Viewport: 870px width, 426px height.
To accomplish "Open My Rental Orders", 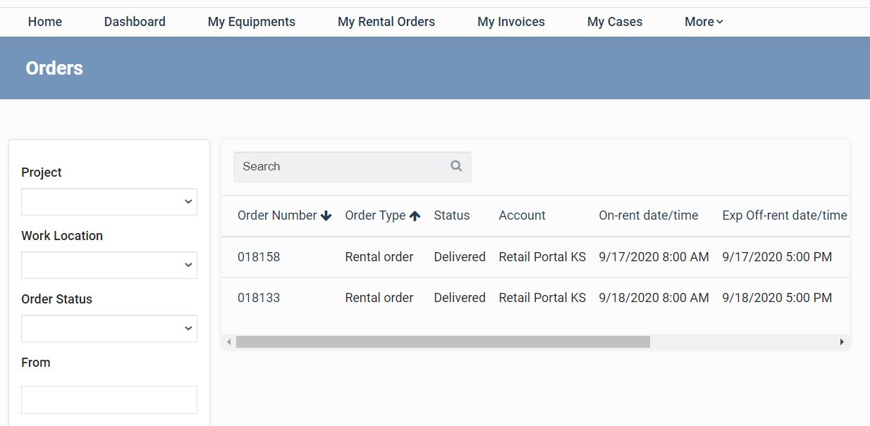I will pos(386,22).
